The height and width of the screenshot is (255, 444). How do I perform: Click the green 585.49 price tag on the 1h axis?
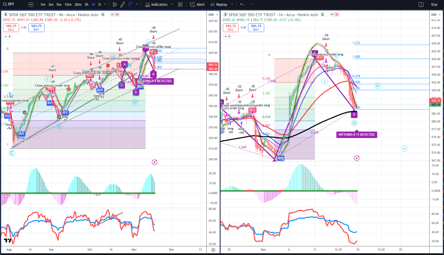tap(436, 105)
